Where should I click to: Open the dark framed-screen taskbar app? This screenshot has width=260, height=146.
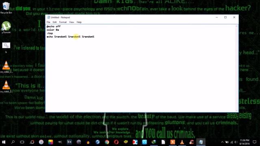69,142
